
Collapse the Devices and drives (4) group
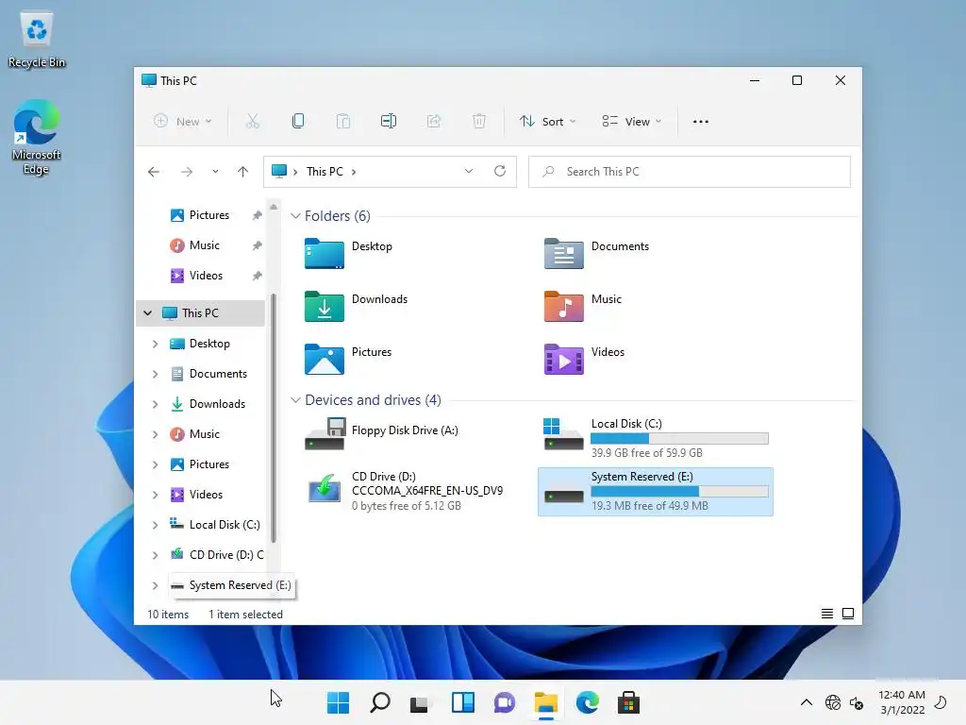(x=295, y=400)
